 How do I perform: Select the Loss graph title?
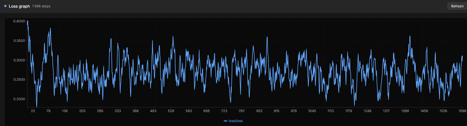click(x=19, y=6)
